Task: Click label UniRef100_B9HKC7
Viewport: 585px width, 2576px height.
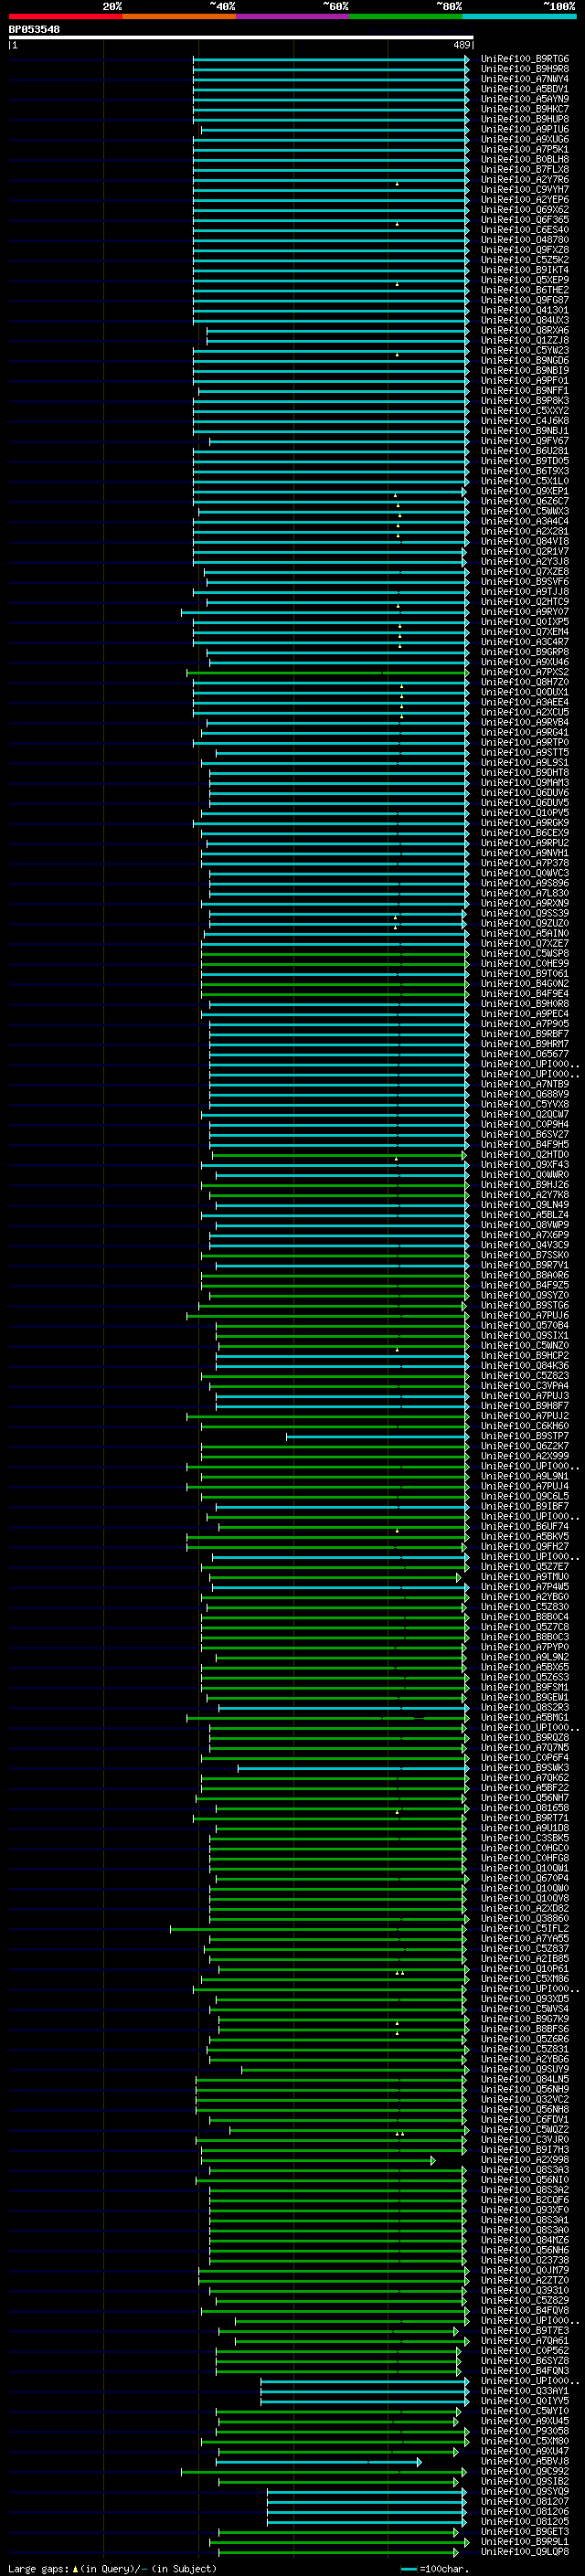Action: pyautogui.click(x=525, y=109)
